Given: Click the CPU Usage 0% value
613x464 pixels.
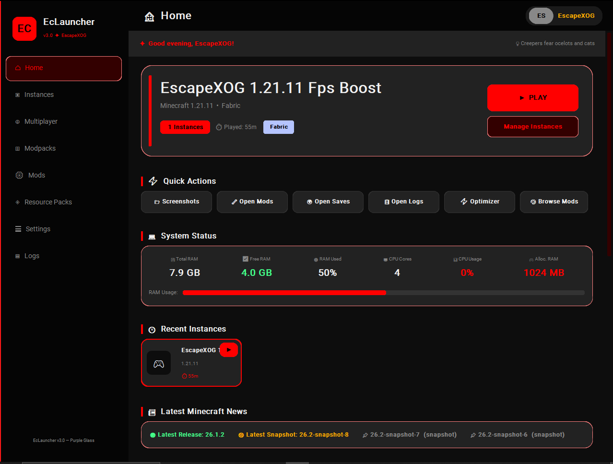Looking at the screenshot, I should click(467, 273).
